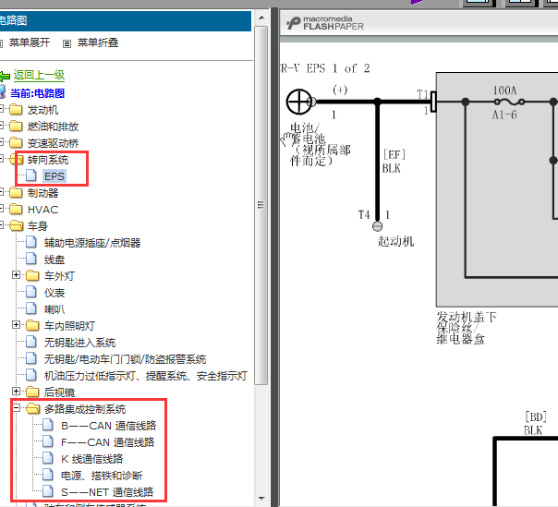Open F——CAN 通信线路 entry
558x507 pixels.
coord(107,442)
